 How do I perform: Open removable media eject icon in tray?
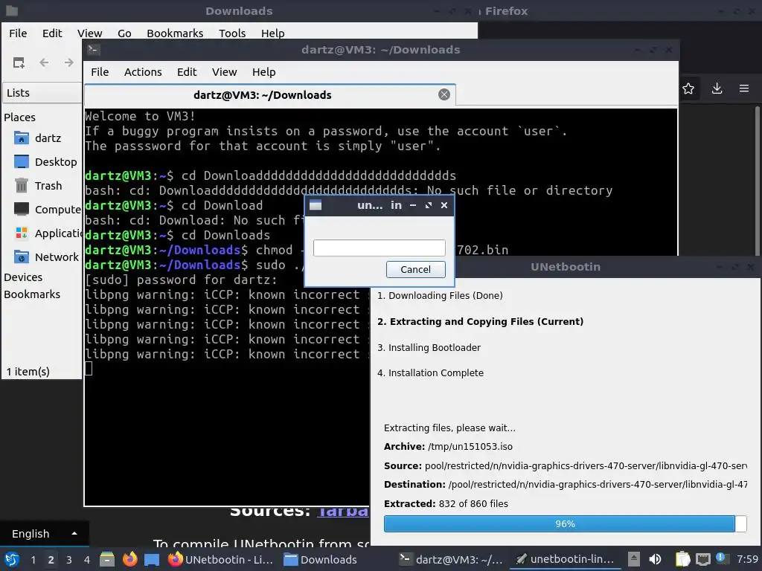[x=633, y=559]
